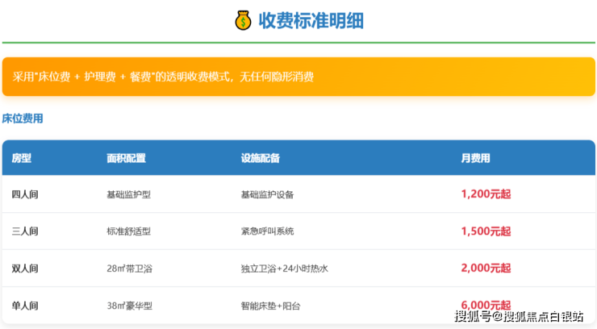Select the 床位费用 section heading
This screenshot has height=329, width=597.
coord(23,119)
